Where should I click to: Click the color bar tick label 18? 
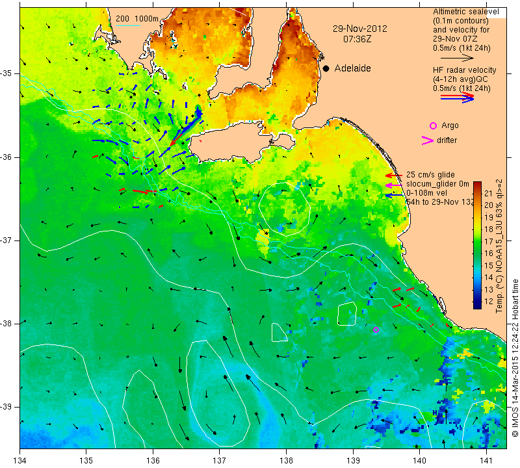coord(489,229)
